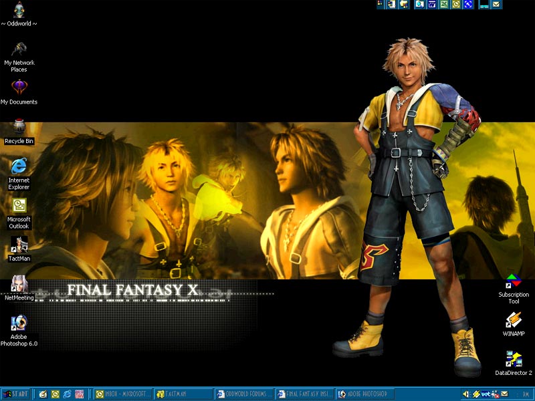Image resolution: width=535 pixels, height=401 pixels.
Task: Open My Network Places
Action: point(19,49)
